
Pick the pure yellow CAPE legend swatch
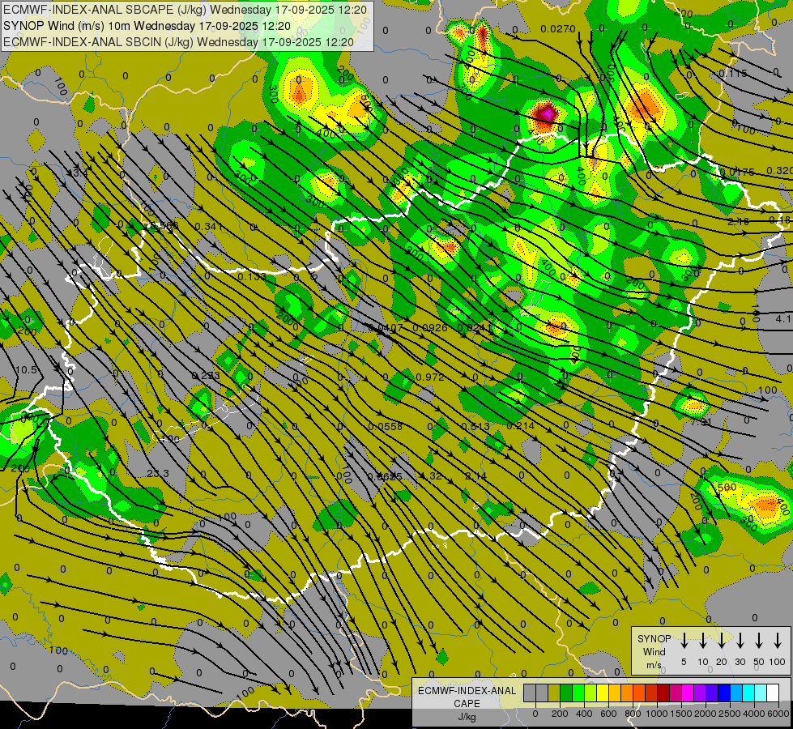pos(603,693)
